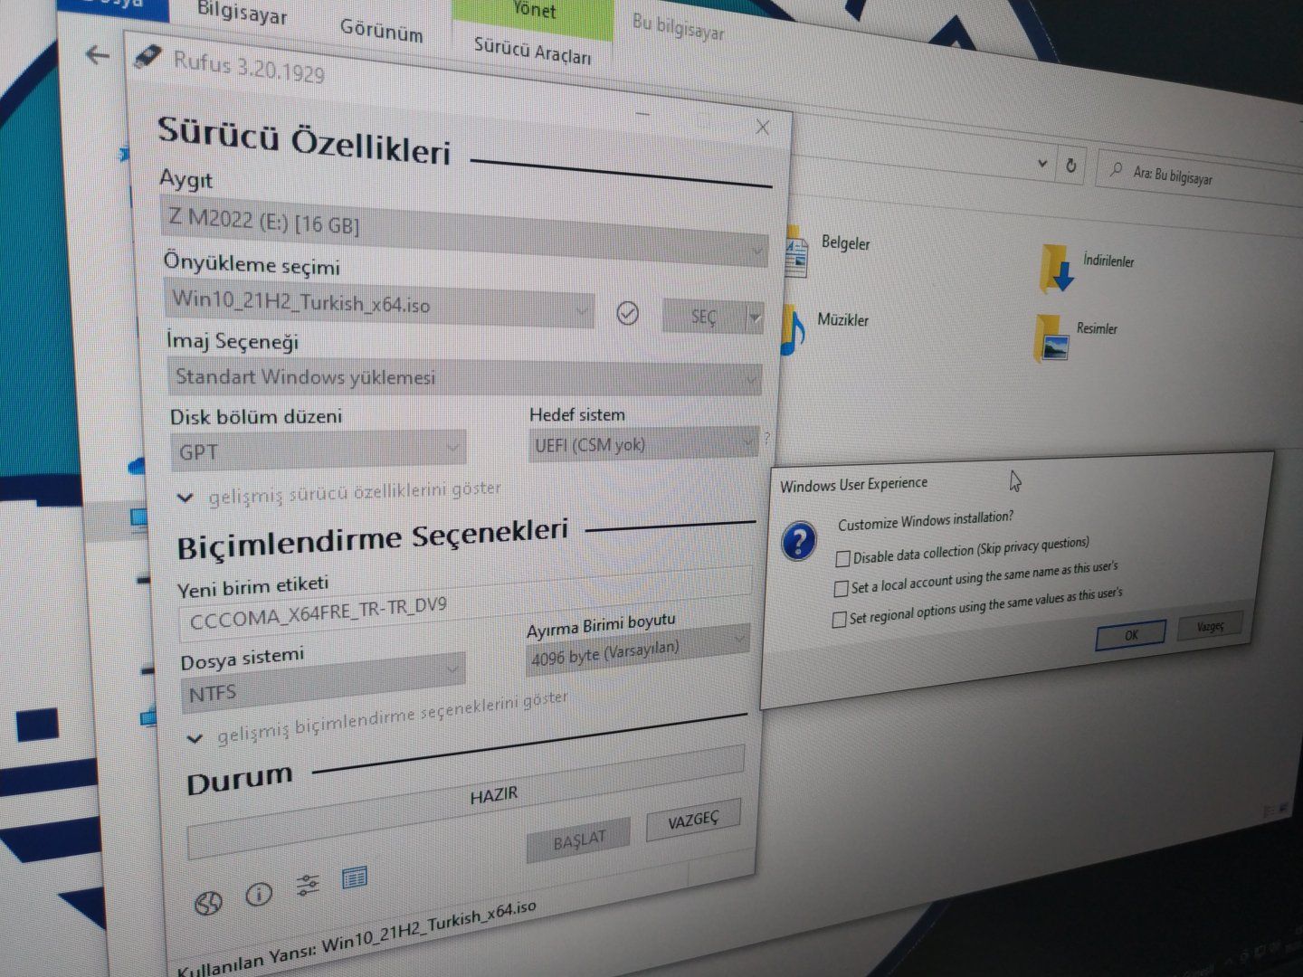Open Ayırma Birimi boyutu dropdown

click(638, 649)
